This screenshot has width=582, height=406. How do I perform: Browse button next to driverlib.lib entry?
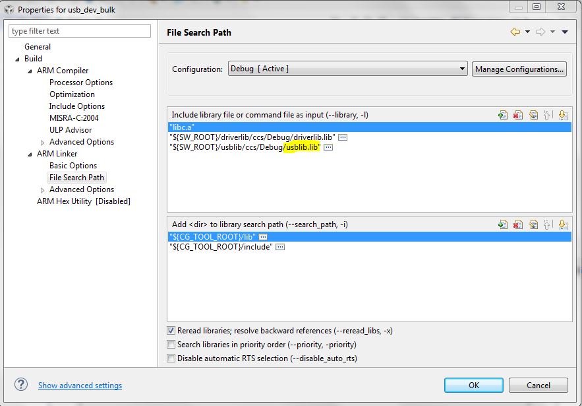343,137
